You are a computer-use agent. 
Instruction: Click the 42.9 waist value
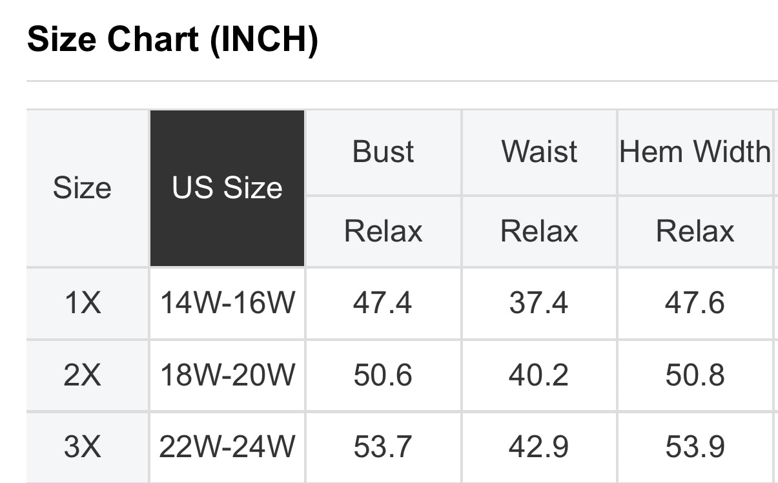[x=538, y=447]
